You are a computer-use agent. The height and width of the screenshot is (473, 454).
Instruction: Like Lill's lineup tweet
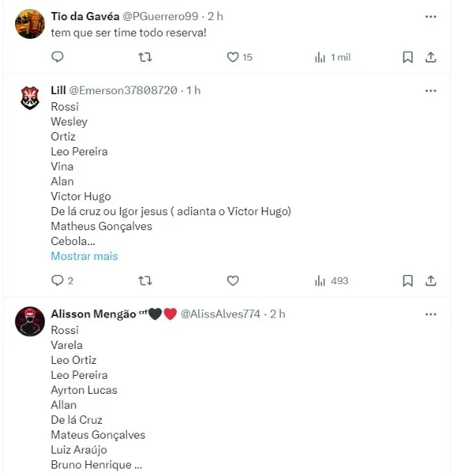(232, 281)
